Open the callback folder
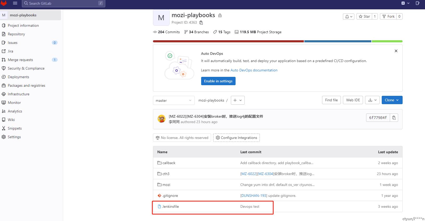 [169, 163]
